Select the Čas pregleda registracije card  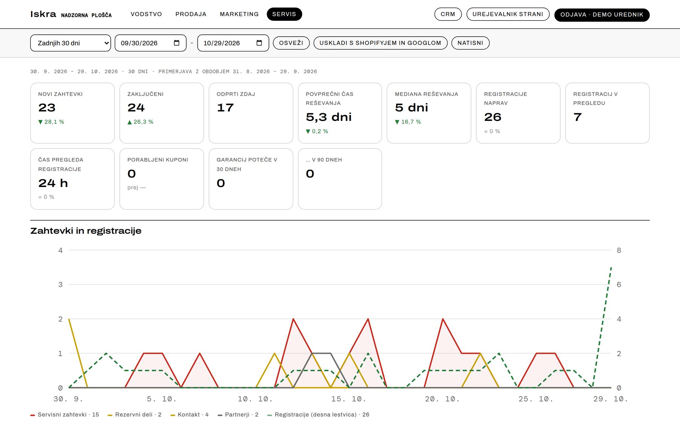tap(73, 179)
